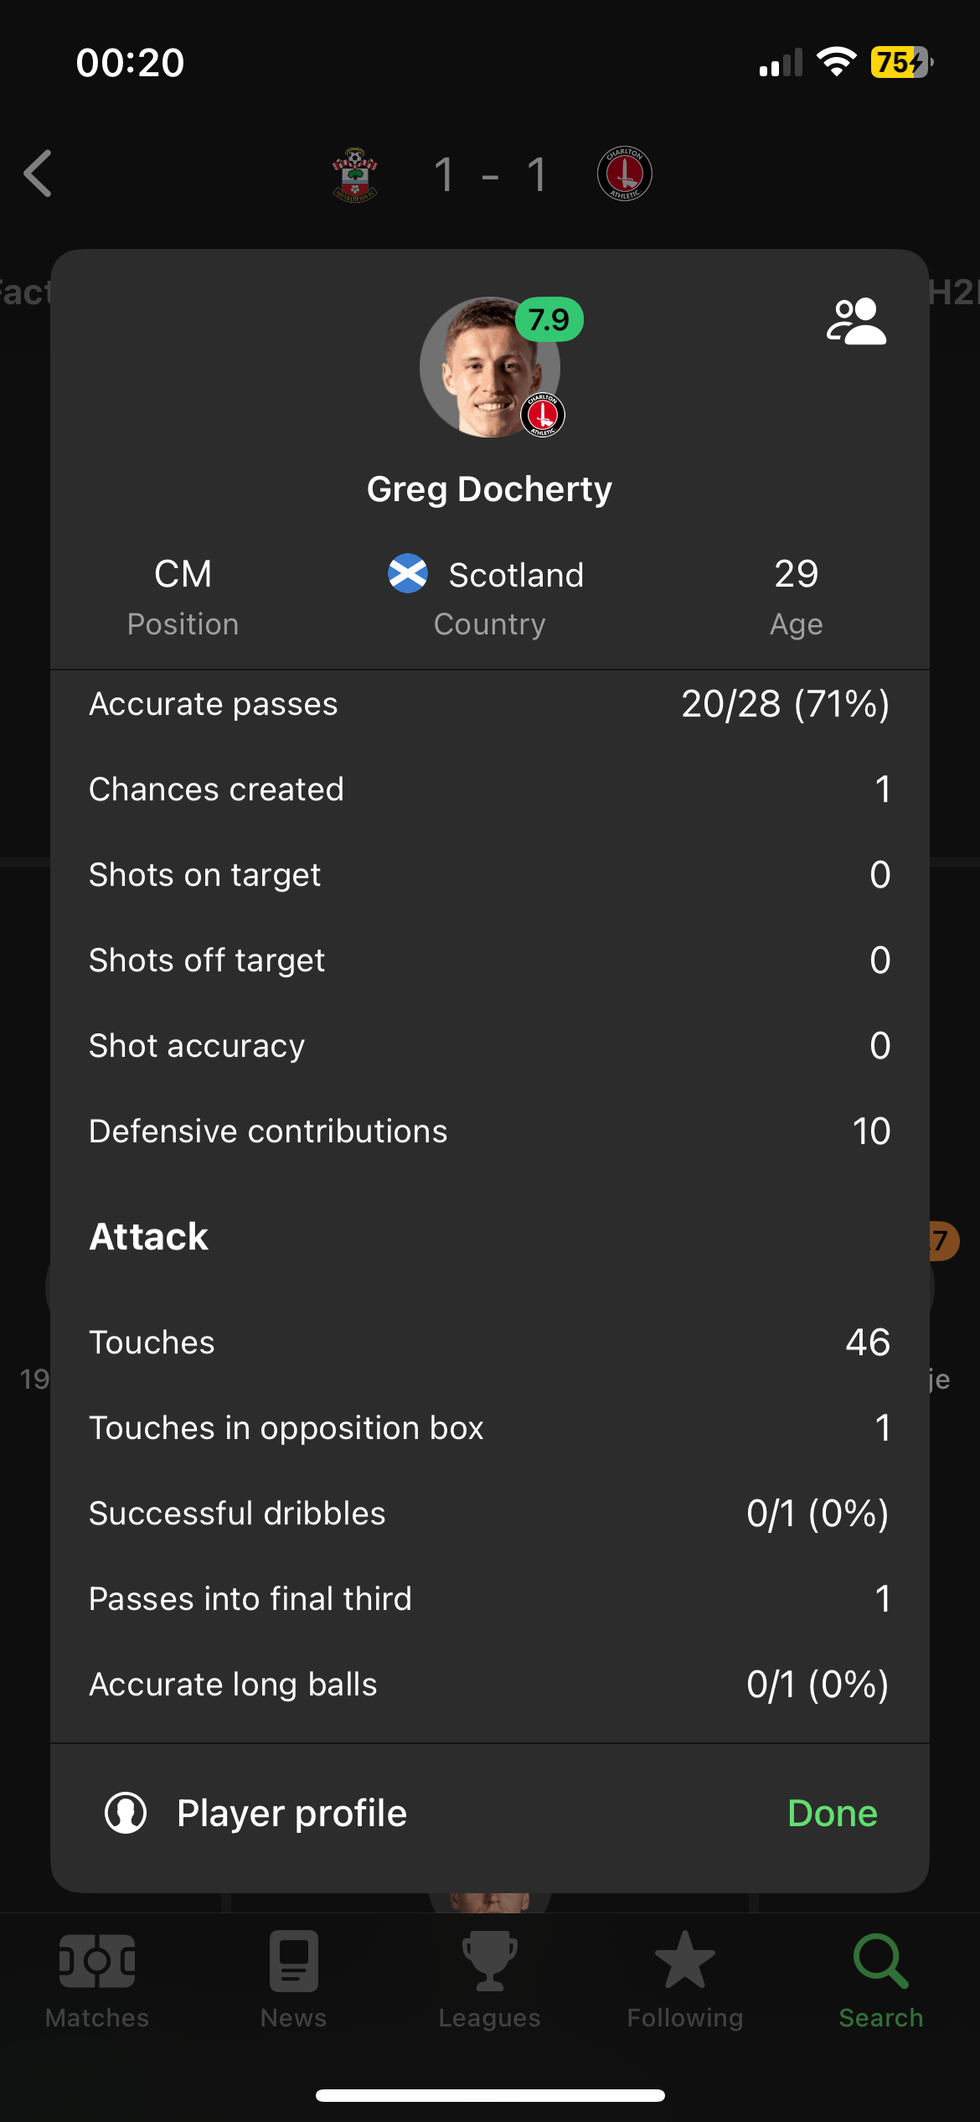Tap the Defensive contributions stat row
980x2122 pixels.
click(x=489, y=1131)
